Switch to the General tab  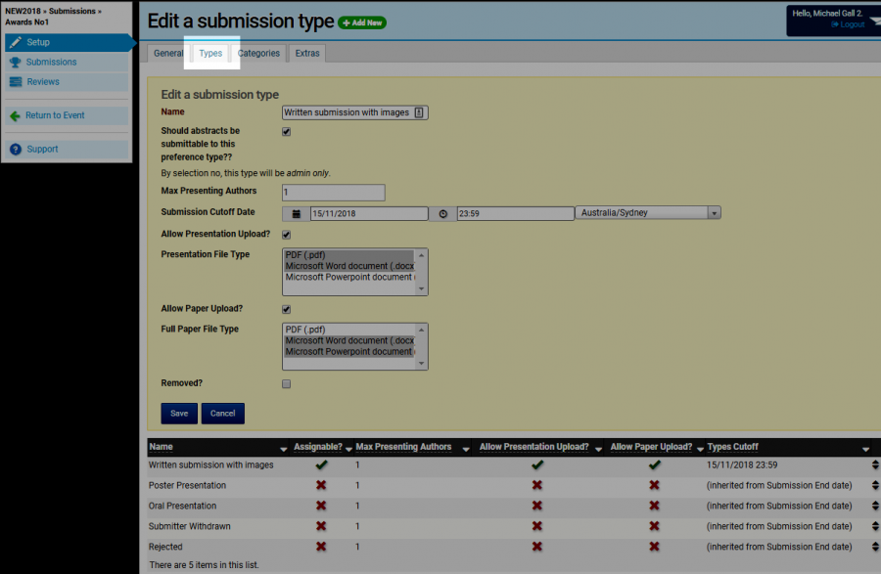coord(168,54)
